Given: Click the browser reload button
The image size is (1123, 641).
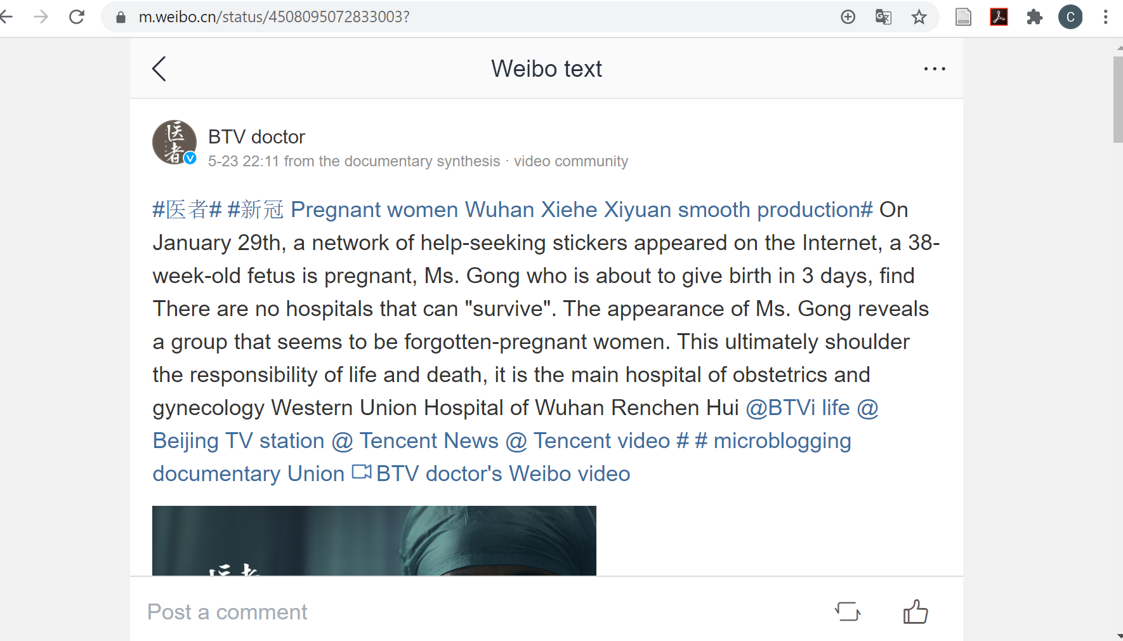Looking at the screenshot, I should coord(77,17).
